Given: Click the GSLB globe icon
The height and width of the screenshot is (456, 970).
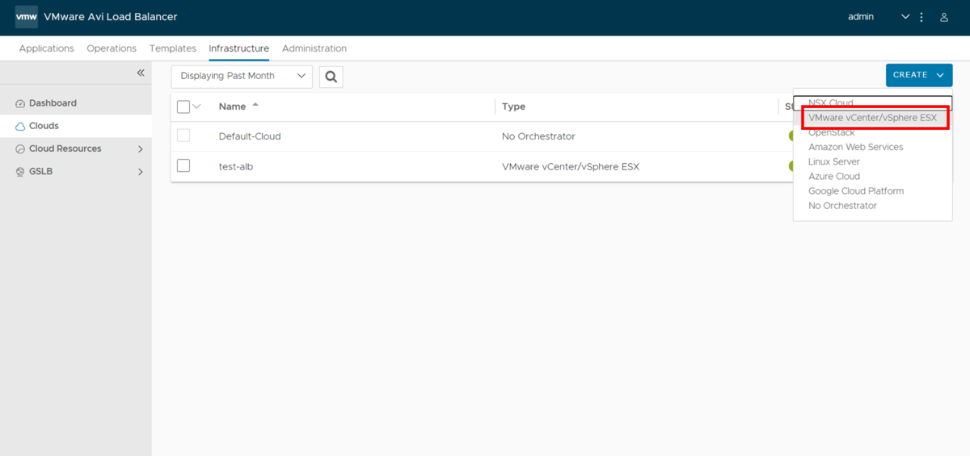Looking at the screenshot, I should (21, 172).
